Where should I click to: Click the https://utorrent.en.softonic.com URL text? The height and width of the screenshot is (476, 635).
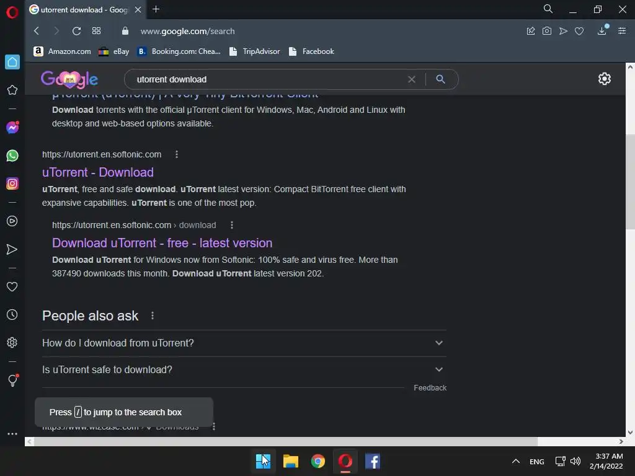coord(102,154)
